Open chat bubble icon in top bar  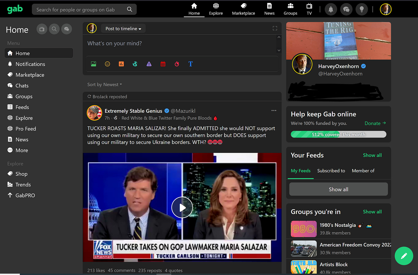click(346, 9)
